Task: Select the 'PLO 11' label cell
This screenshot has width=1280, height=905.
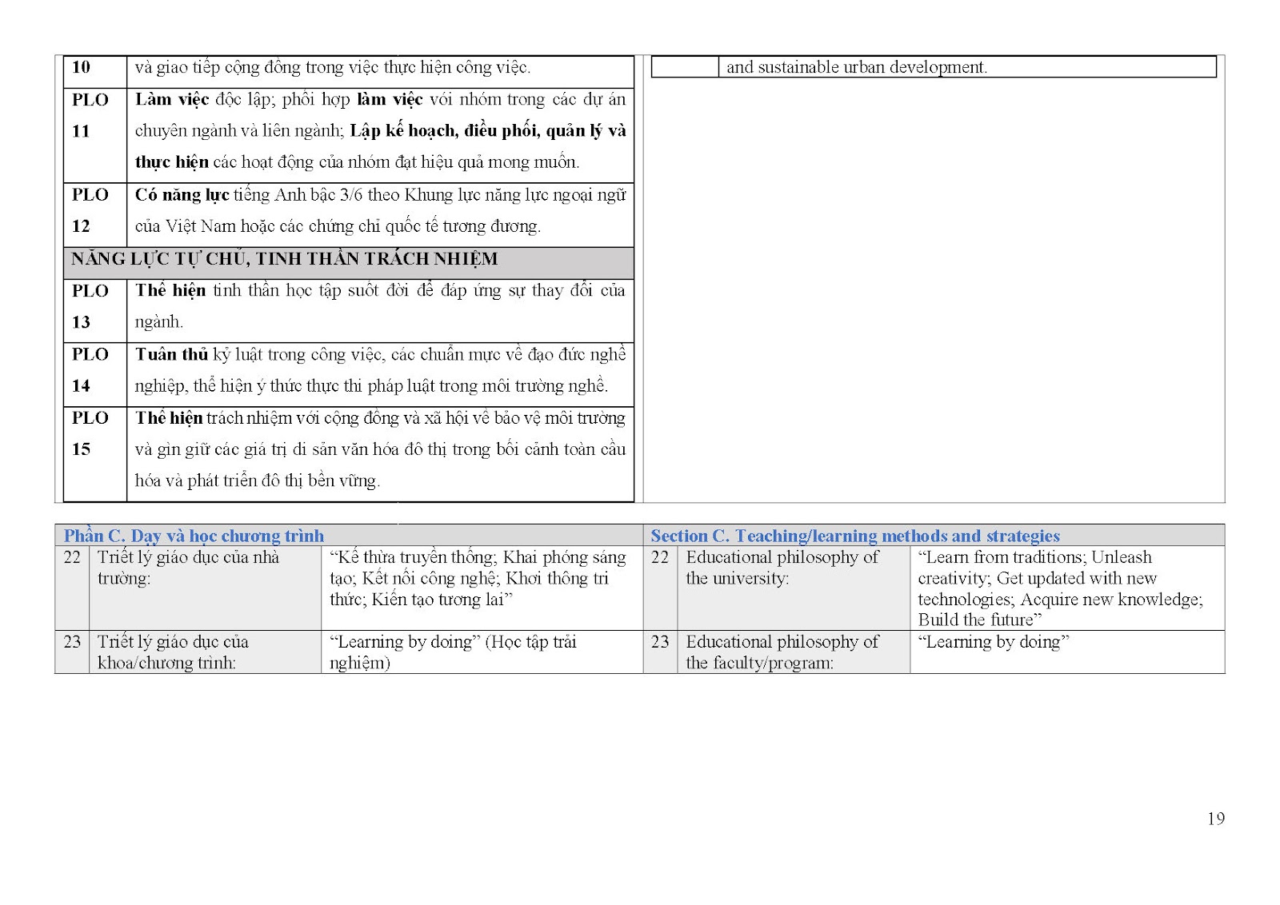Action: tap(90, 116)
